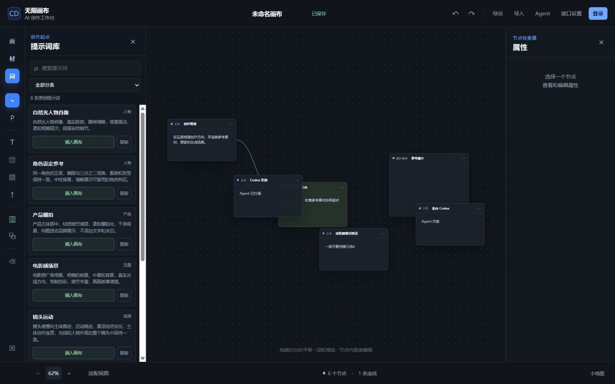Screen dimensions: 615x384
Task: Click the zoom in plus button
Action: click(69, 373)
